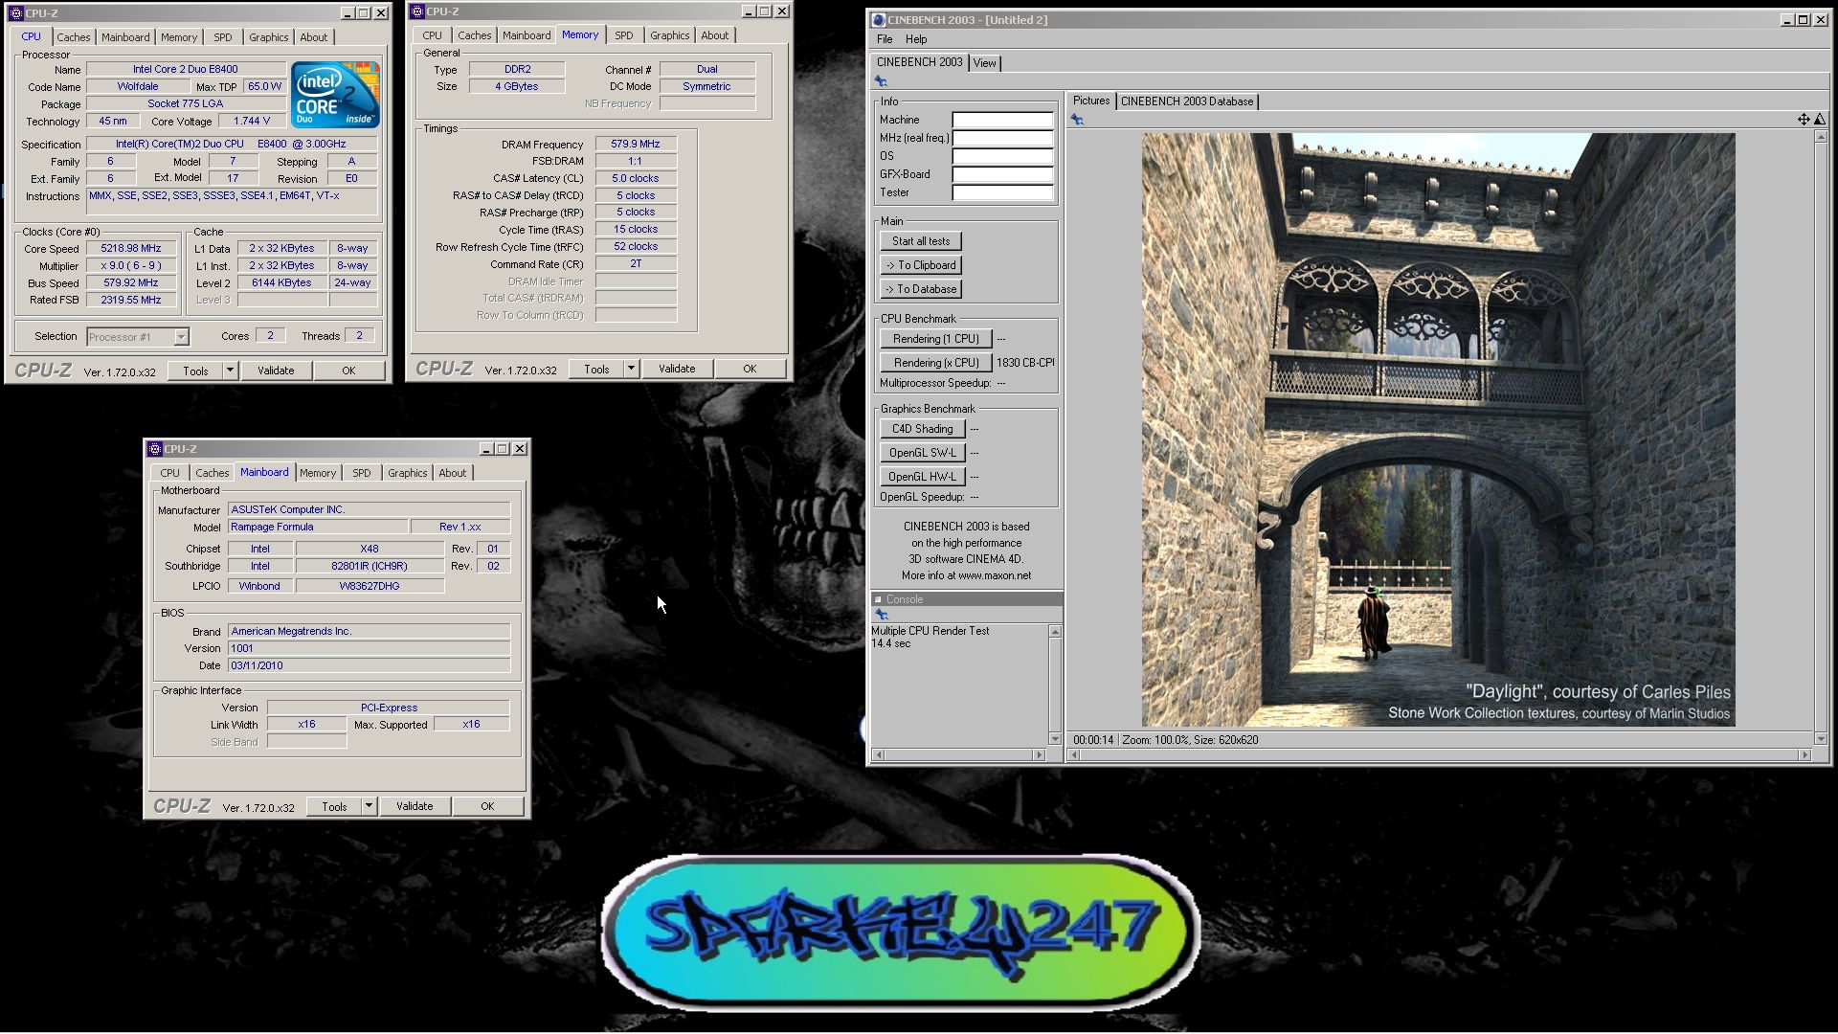
Task: Open About tab in CPU-Z CPU window
Action: [x=313, y=37]
